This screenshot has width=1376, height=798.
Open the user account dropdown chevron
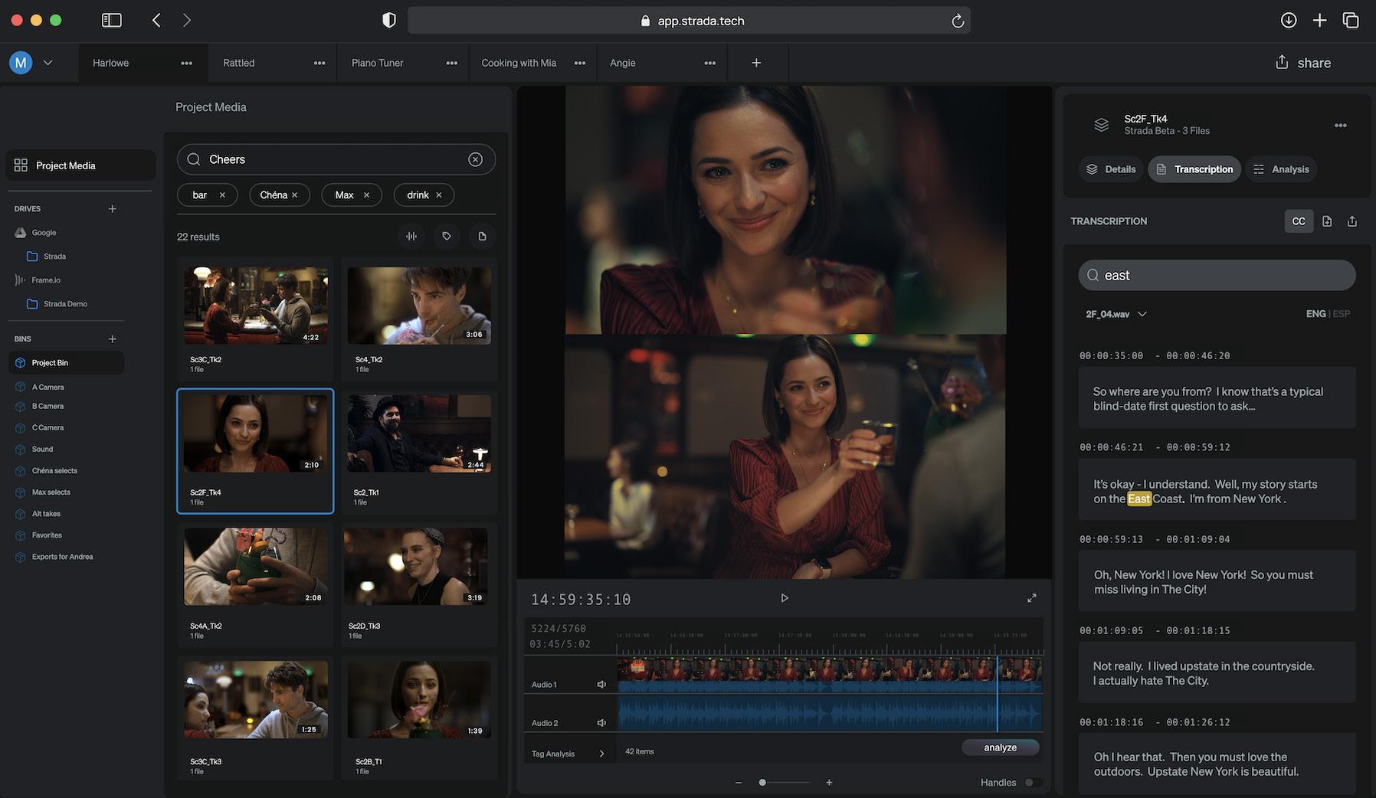[48, 63]
